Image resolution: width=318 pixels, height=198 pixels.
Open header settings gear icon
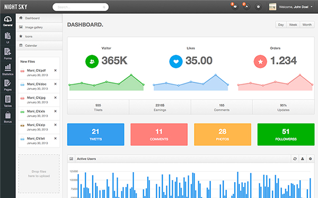pos(258,7)
